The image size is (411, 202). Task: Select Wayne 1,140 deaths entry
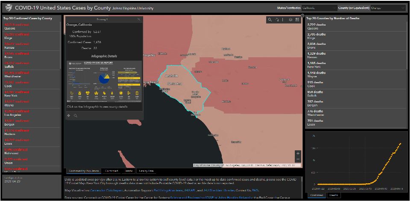click(356, 75)
